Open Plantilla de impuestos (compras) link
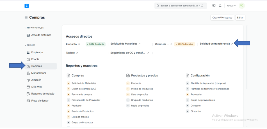267x129 pixels. [x=208, y=83]
